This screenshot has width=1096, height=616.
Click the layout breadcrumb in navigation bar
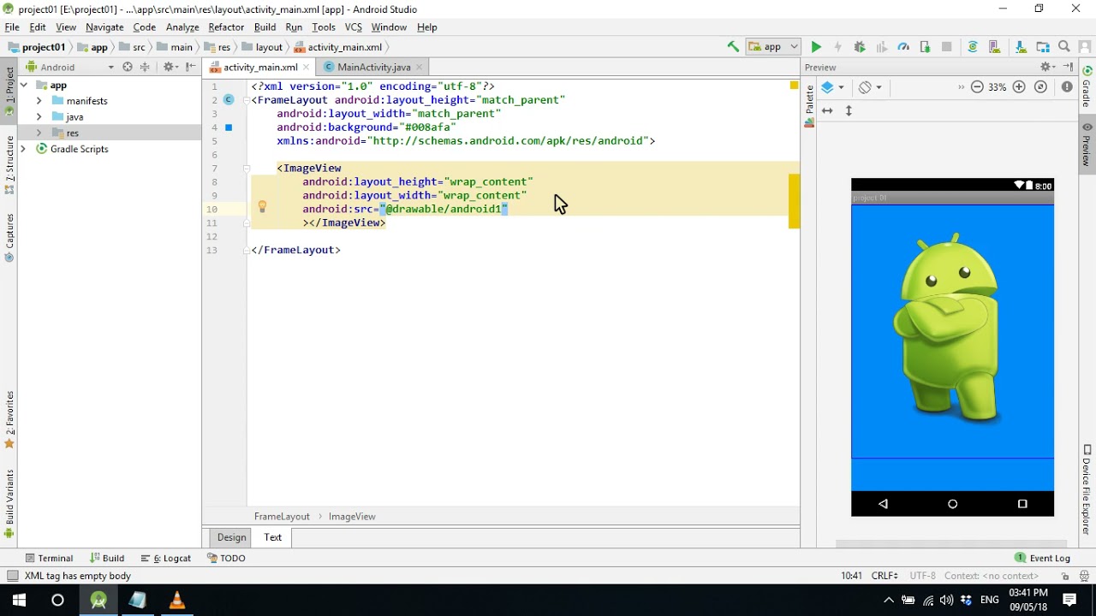click(x=262, y=47)
